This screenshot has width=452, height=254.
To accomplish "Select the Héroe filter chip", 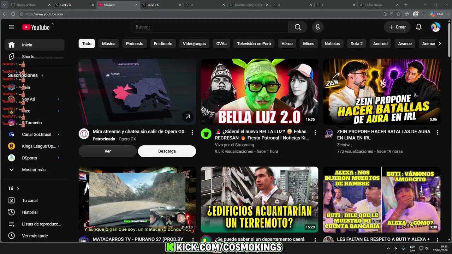I will 287,44.
